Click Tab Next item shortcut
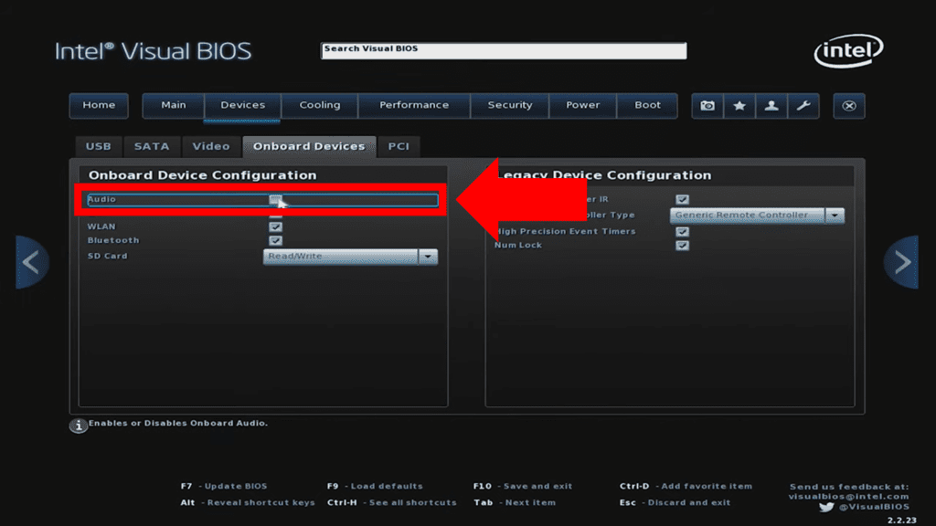The image size is (936, 526). coord(515,503)
